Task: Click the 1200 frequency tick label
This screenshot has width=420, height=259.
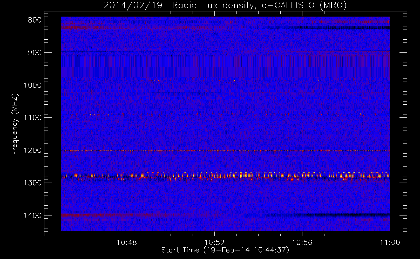Action: pyautogui.click(x=32, y=150)
